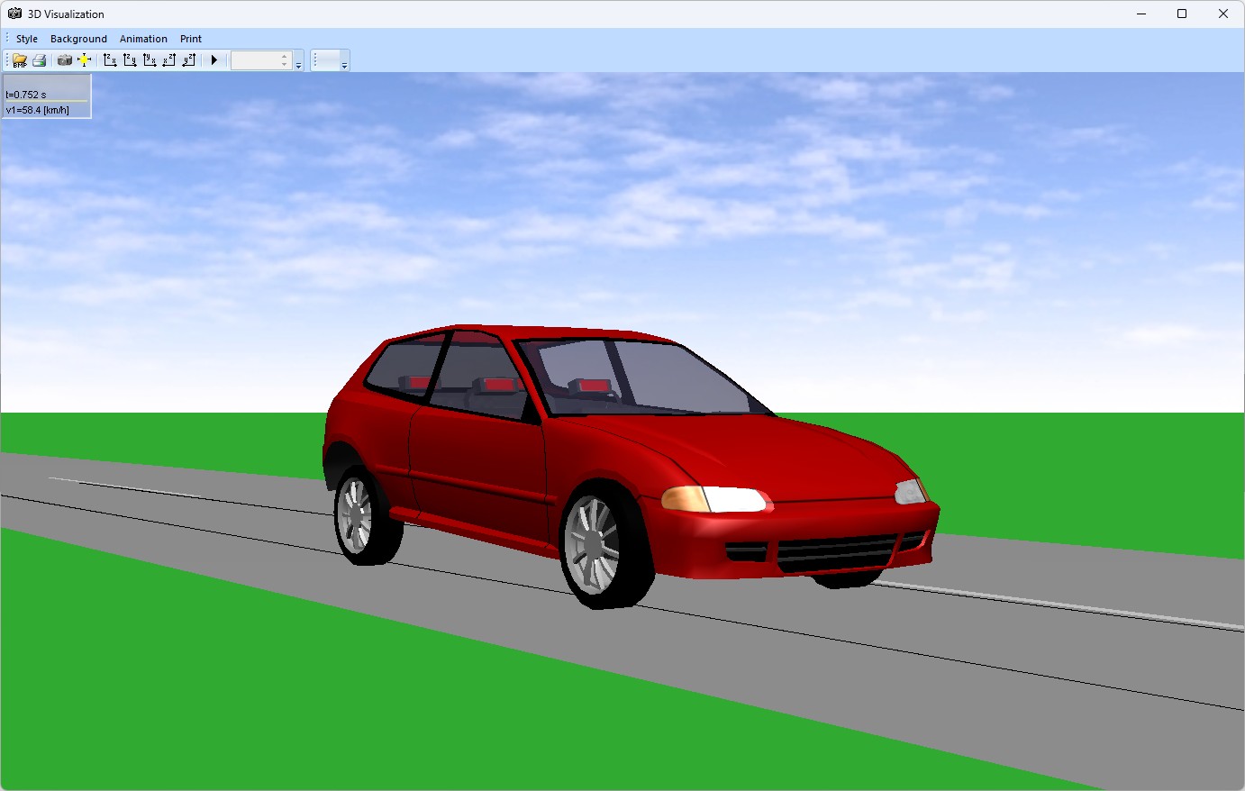Select the y-x view orientation icon
The image size is (1245, 791).
(x=149, y=59)
